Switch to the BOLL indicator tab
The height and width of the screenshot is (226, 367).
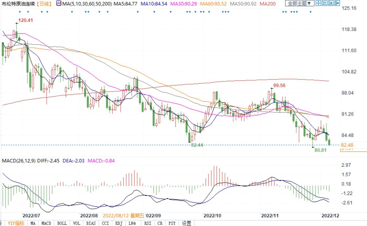click(62, 223)
